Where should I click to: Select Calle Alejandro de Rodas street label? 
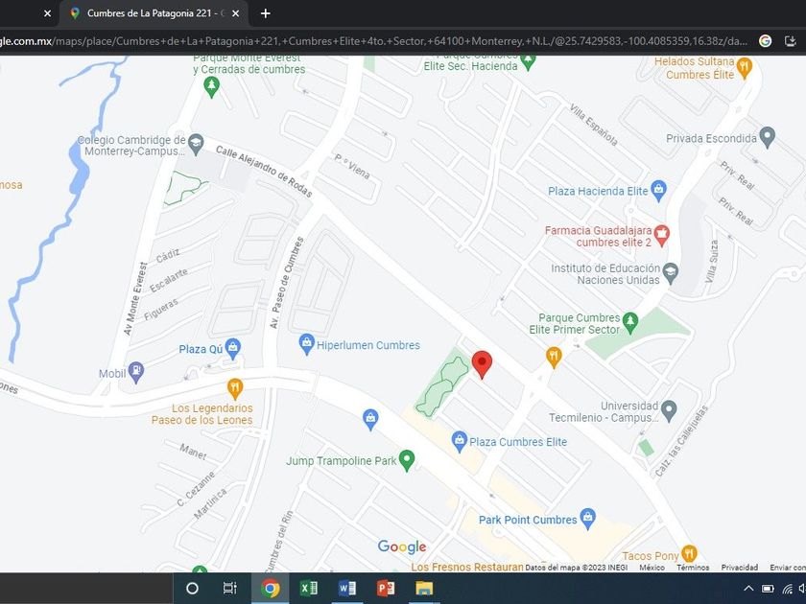(264, 172)
